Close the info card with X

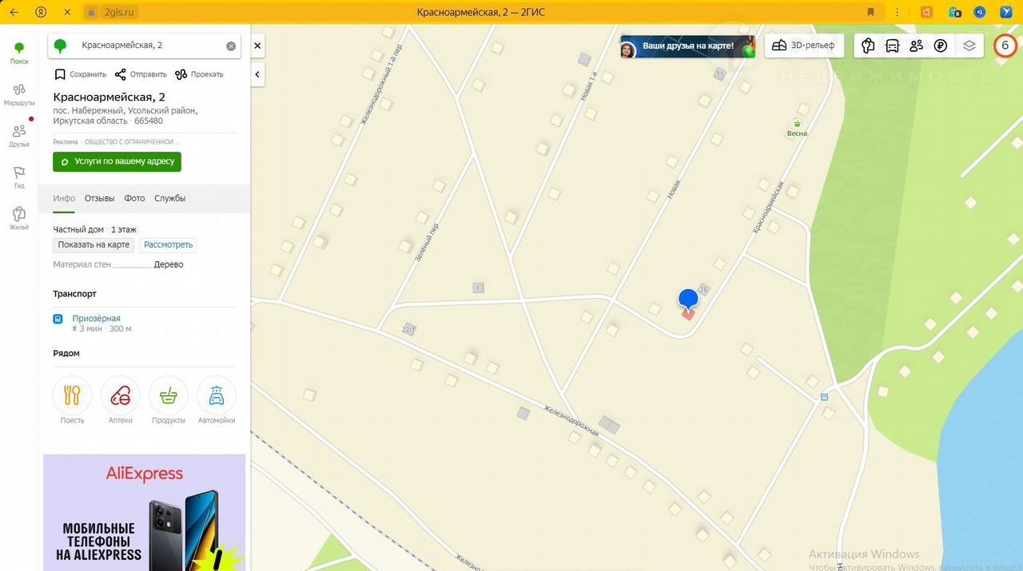257,46
